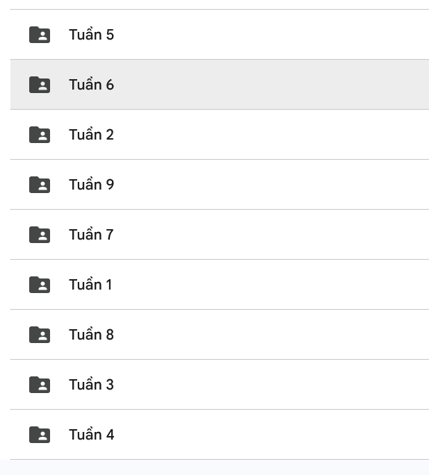Click the shared folder icon for Tuần 3

coord(40,385)
